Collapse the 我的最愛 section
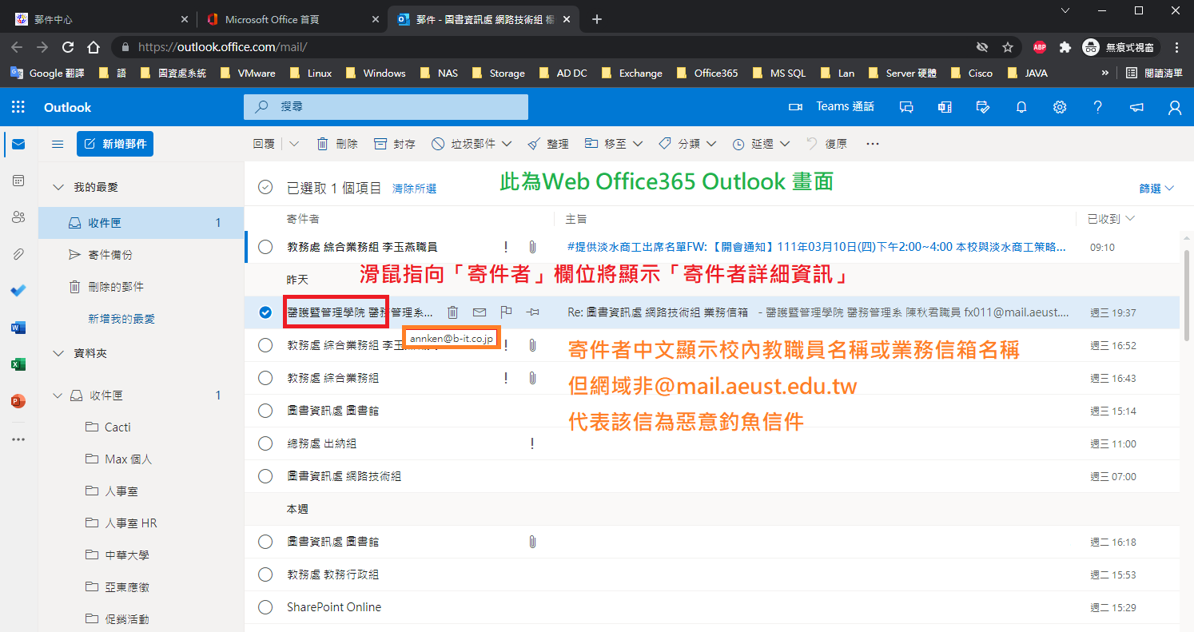 click(58, 187)
